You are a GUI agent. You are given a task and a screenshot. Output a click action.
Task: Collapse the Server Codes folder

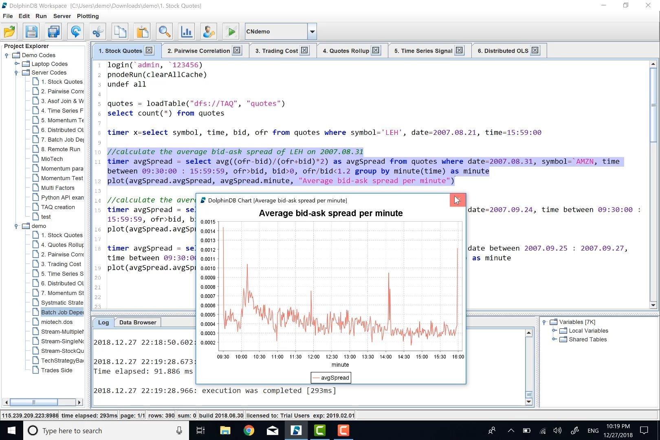(x=17, y=73)
